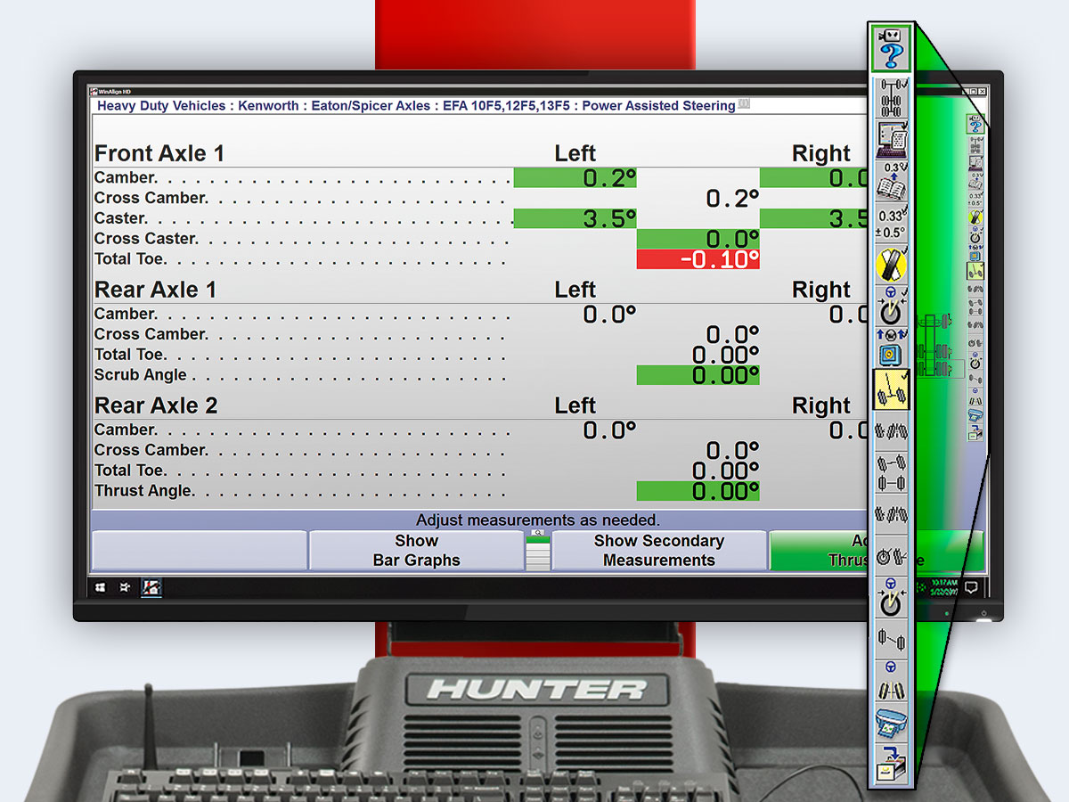Click the taskbar clock
Screen dimensions: 1069x802
point(943,588)
